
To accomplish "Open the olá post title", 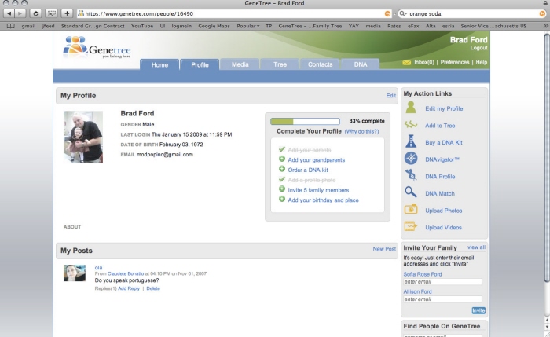I will point(98,268).
